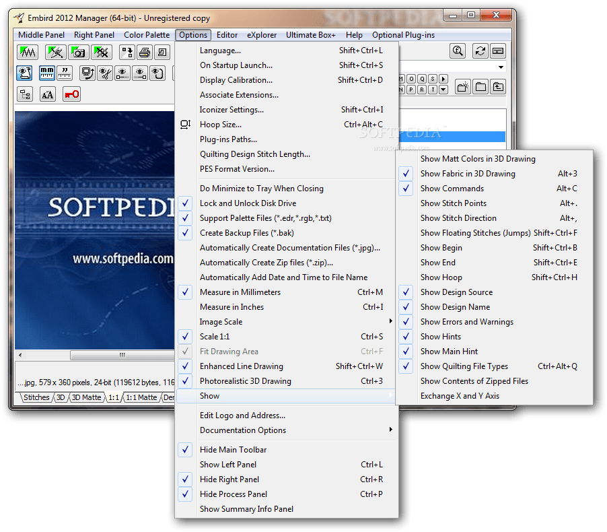Expand the Image Scale submenu
This screenshot has height=532, width=607.
tap(286, 322)
